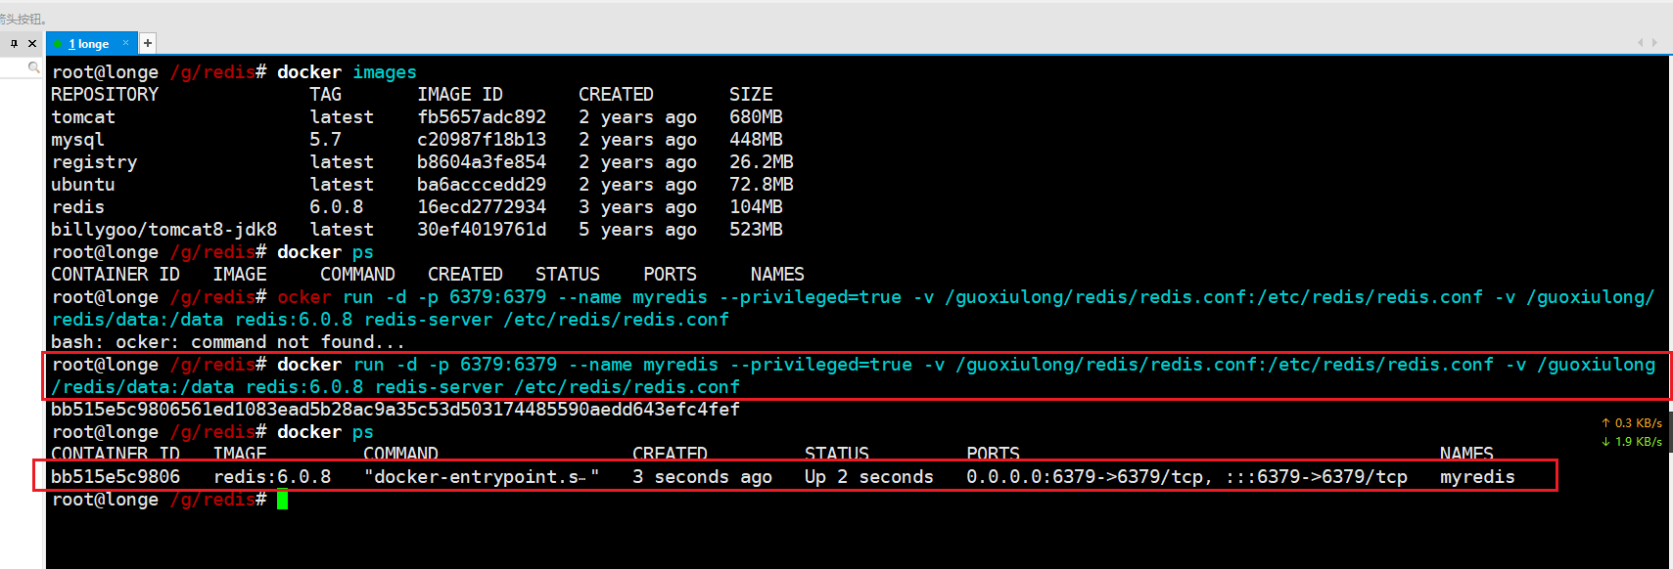Click size value '523MB'

(756, 230)
